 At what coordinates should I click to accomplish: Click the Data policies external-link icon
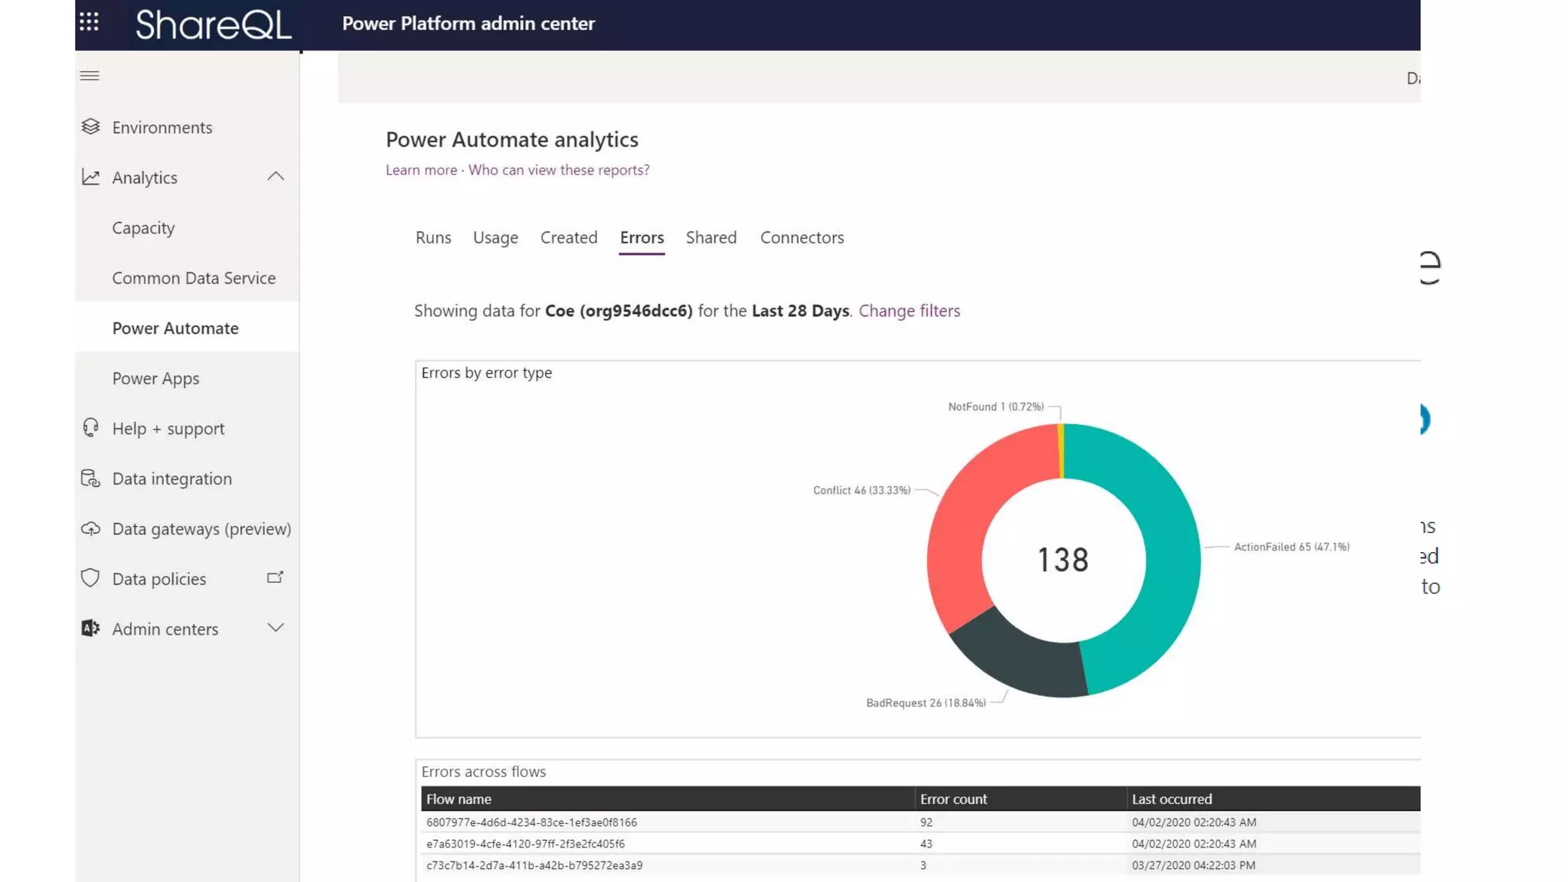click(275, 578)
